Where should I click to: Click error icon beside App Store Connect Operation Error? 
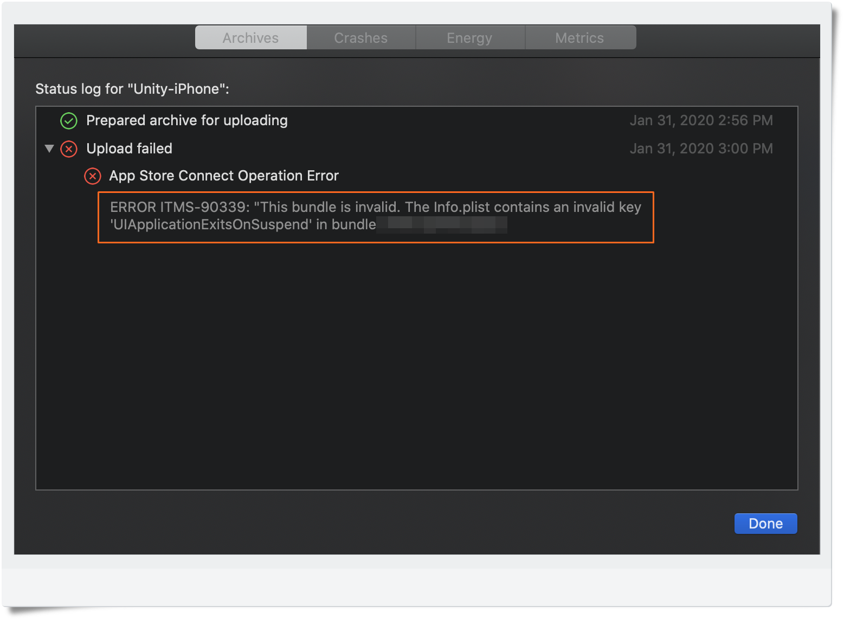[93, 176]
